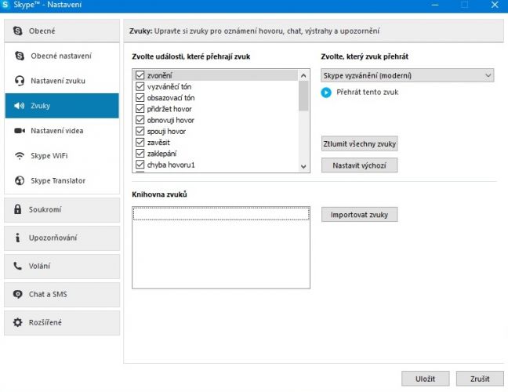Open the Obecné settings section
508x392 pixels.
point(62,31)
